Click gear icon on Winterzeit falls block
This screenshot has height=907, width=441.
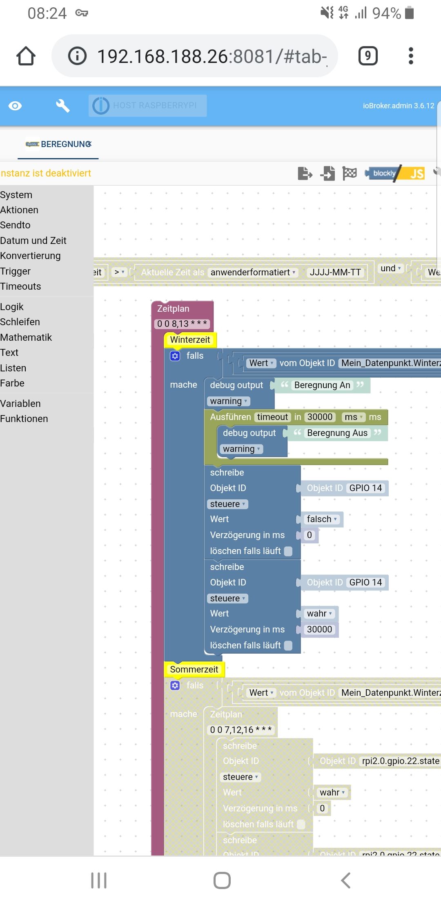(x=175, y=356)
